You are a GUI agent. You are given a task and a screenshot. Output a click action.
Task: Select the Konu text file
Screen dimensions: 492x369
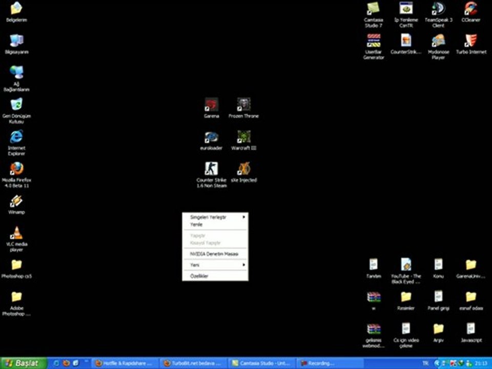(438, 268)
